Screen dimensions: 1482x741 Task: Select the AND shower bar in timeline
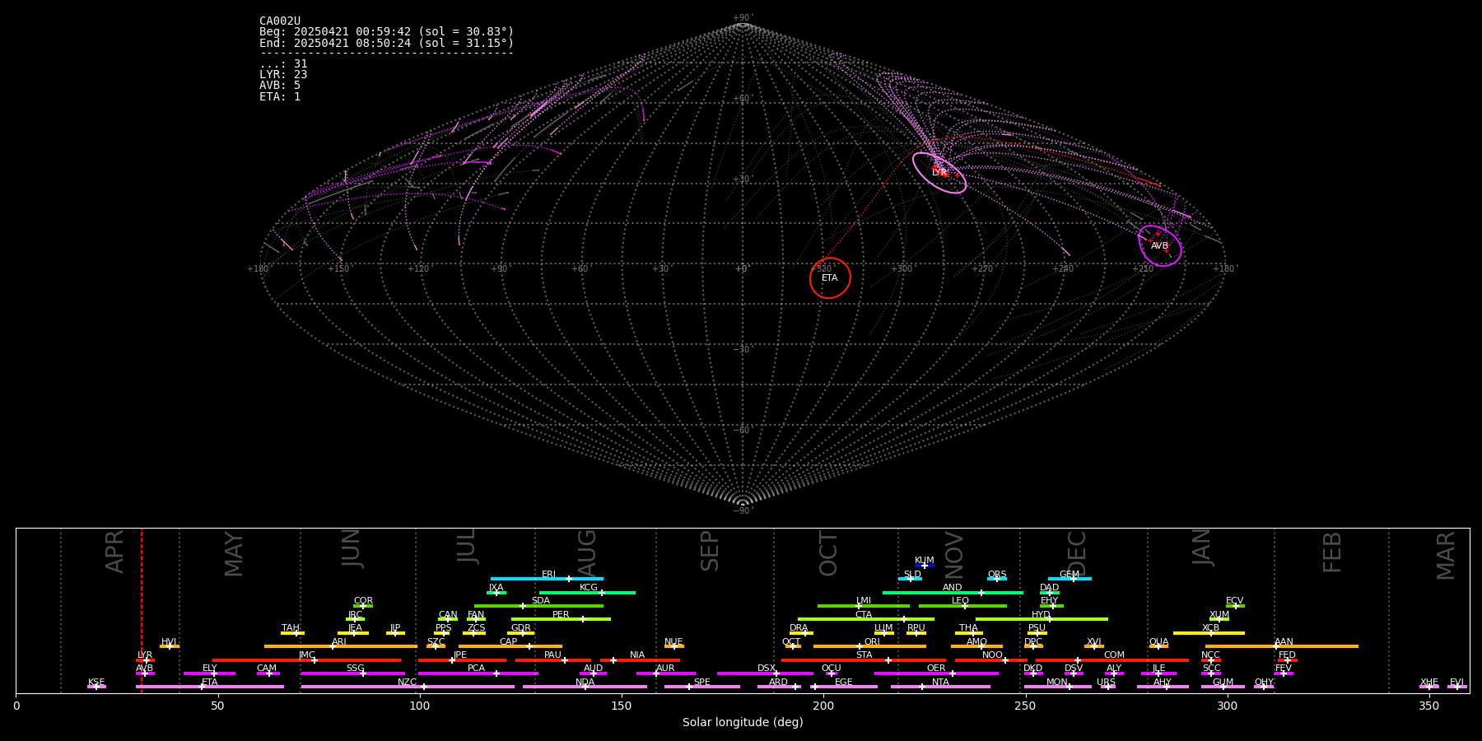[953, 592]
